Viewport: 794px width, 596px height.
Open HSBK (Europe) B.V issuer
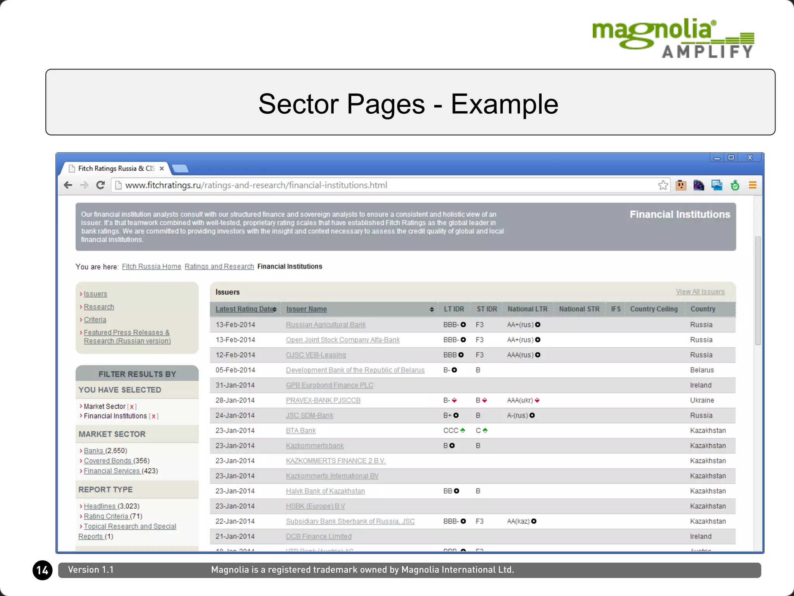click(x=315, y=506)
